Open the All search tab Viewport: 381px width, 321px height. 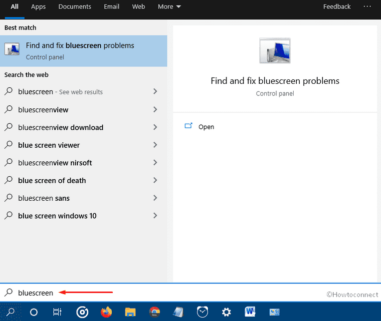(14, 7)
